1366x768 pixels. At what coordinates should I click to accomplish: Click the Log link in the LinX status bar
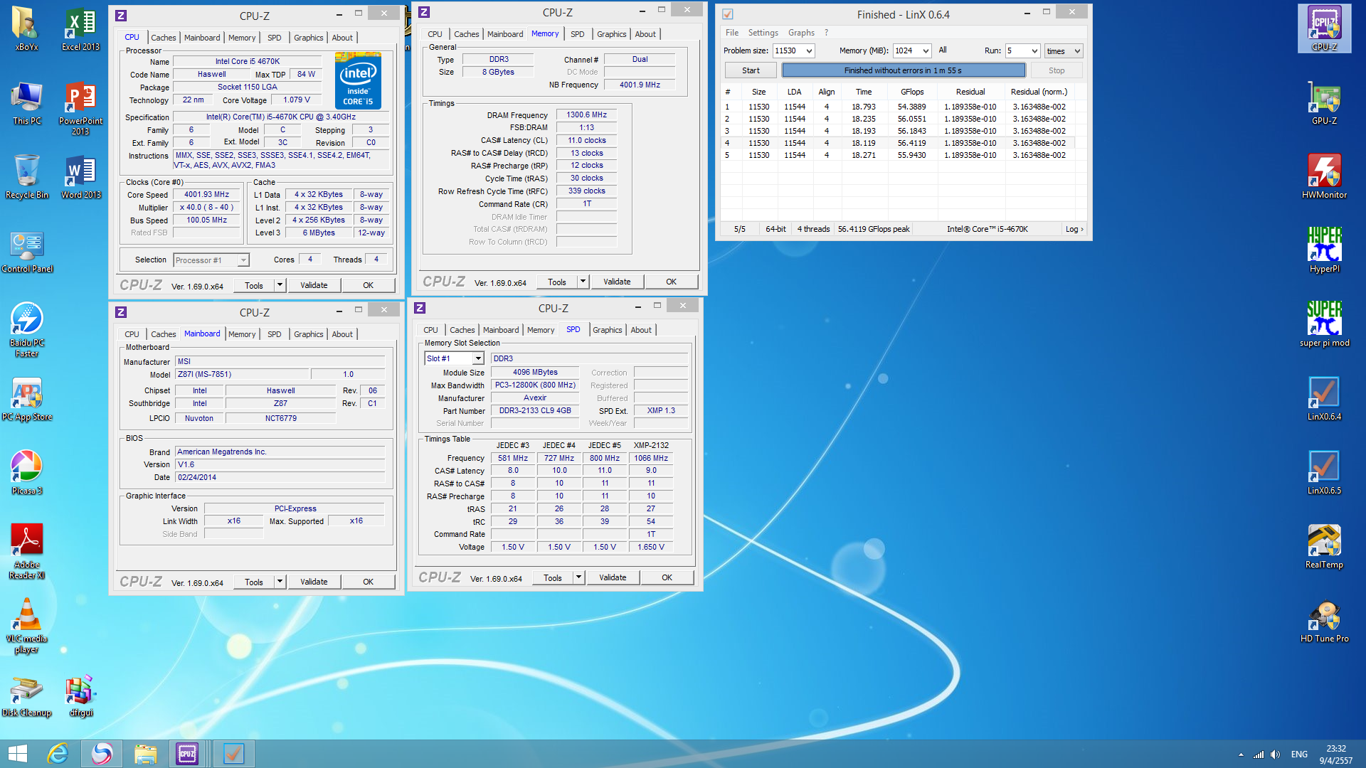coord(1074,229)
